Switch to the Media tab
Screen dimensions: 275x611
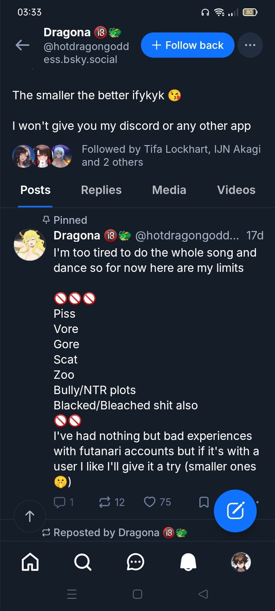click(169, 190)
